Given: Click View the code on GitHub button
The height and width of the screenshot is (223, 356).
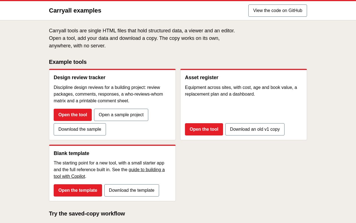Looking at the screenshot, I should pyautogui.click(x=278, y=11).
